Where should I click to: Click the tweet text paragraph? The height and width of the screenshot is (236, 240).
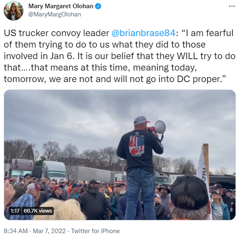coord(119,56)
